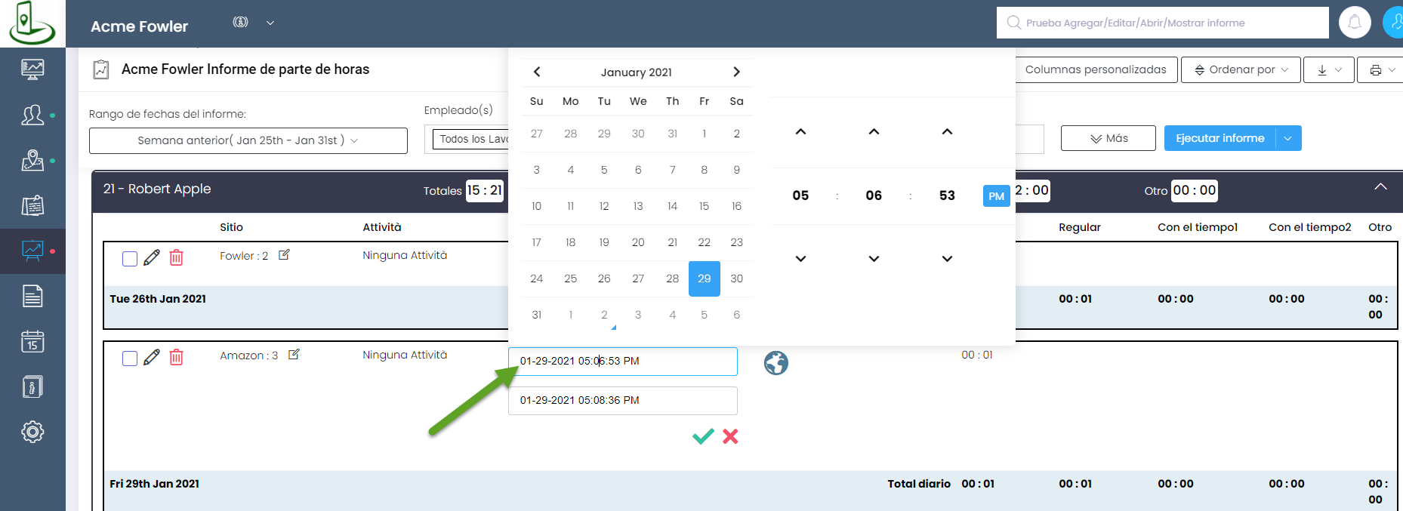The image size is (1403, 511).
Task: Click the 'Ejecutar informe' button
Action: point(1220,138)
